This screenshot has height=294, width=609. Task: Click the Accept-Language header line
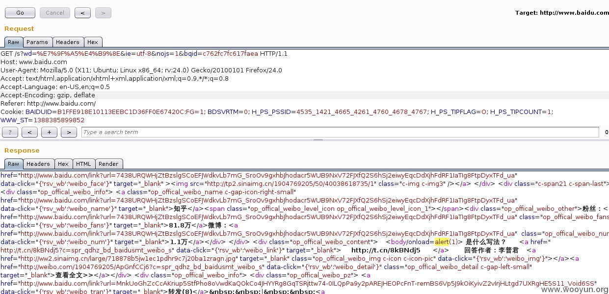pyautogui.click(x=55, y=87)
